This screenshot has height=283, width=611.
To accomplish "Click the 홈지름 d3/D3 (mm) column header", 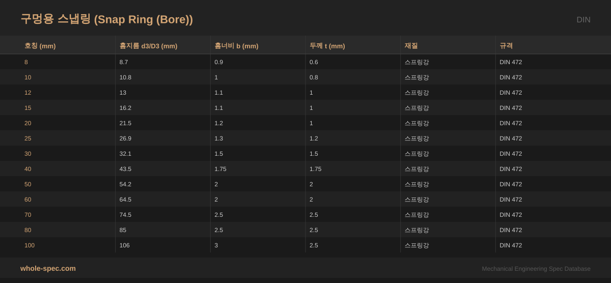I will tap(148, 46).
